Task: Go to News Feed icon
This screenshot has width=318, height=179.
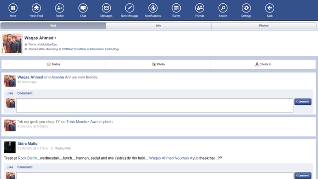Action: 36,8
